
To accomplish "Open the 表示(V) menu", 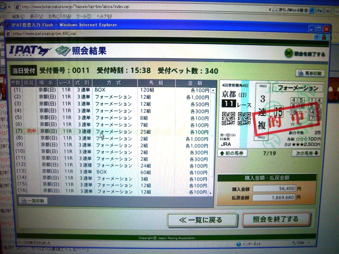I will click(36, 17).
